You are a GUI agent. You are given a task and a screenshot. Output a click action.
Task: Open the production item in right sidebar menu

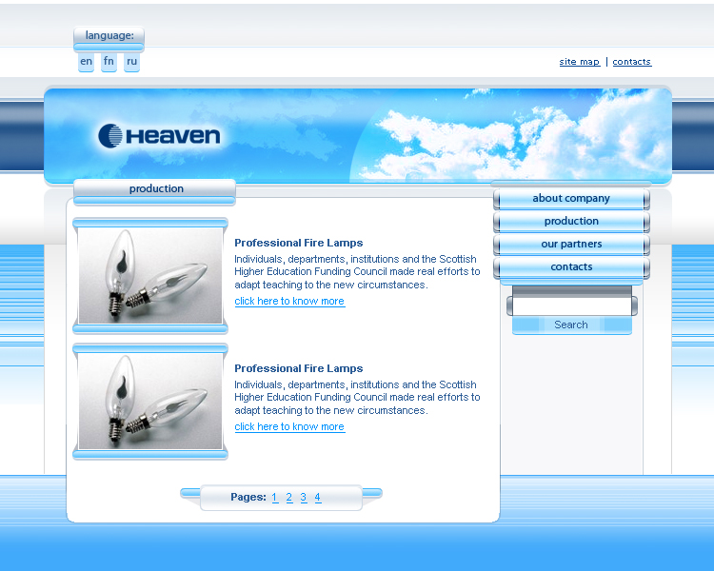[571, 221]
